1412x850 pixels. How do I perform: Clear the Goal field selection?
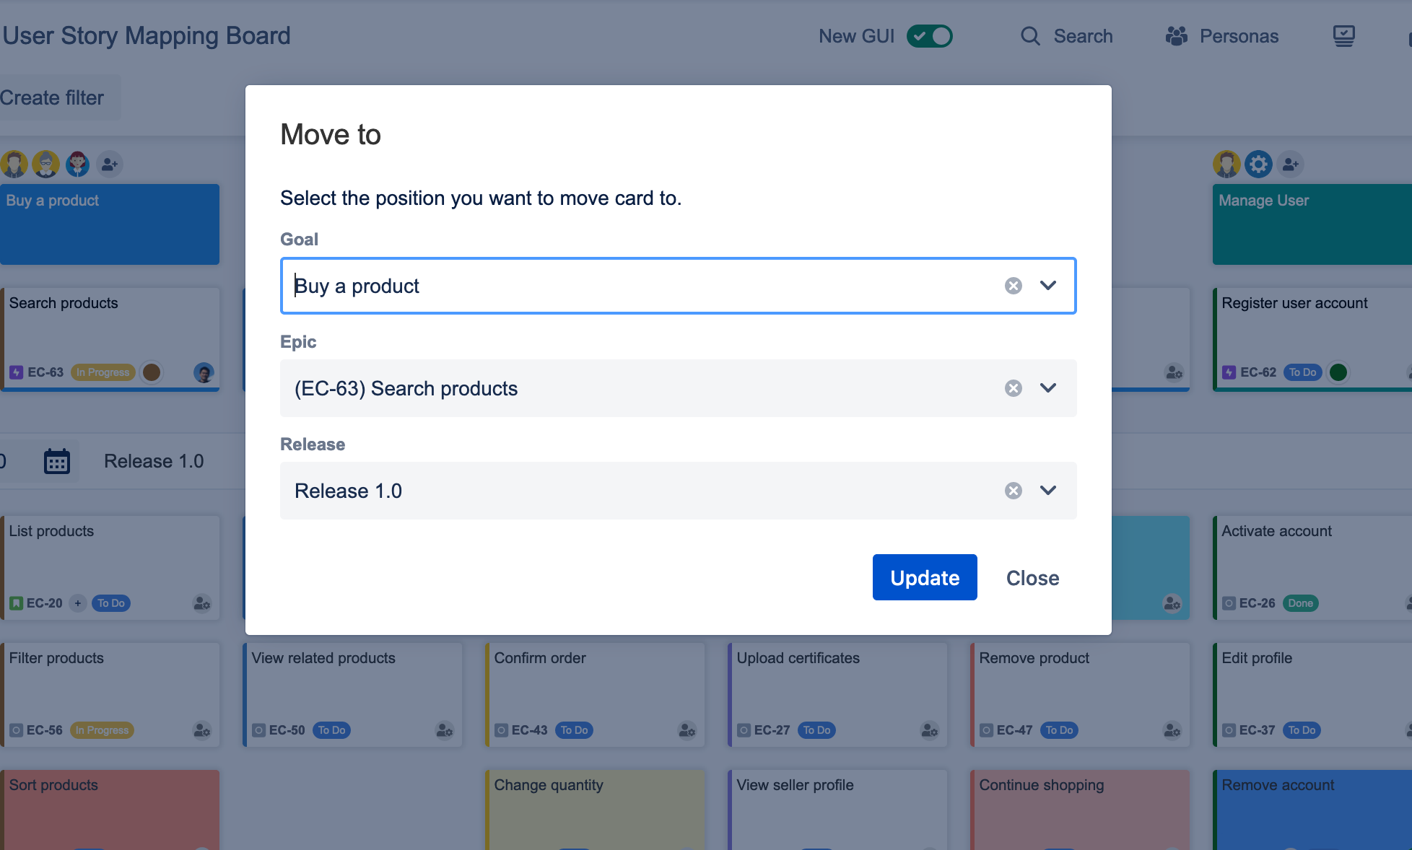click(x=1014, y=286)
